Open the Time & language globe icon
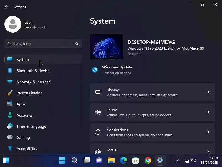Viewport: 222px width, 167px height. pos(10,126)
